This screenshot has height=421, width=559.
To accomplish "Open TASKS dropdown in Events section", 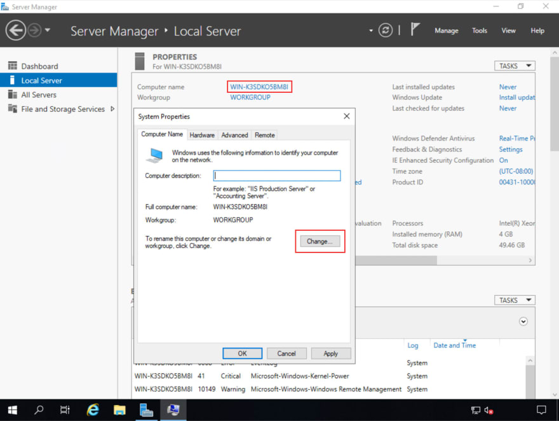I will [515, 300].
